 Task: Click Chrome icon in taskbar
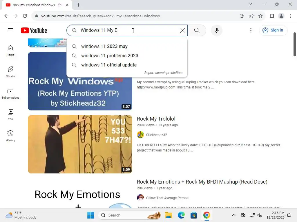pyautogui.click(x=207, y=215)
